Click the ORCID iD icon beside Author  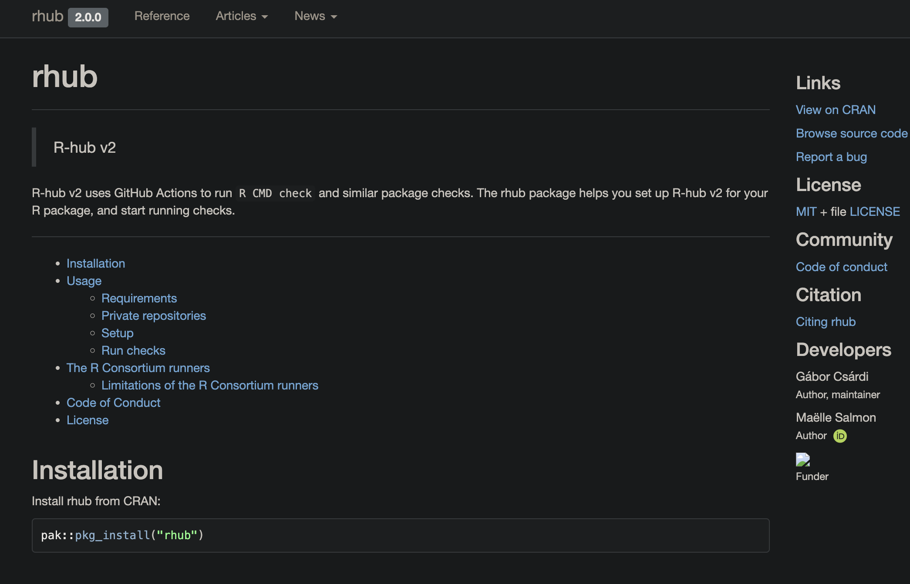pos(839,436)
